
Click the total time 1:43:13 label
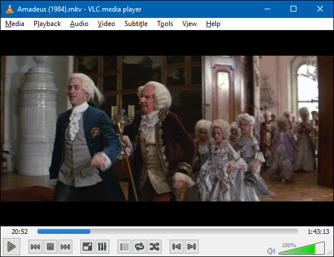(x=318, y=232)
